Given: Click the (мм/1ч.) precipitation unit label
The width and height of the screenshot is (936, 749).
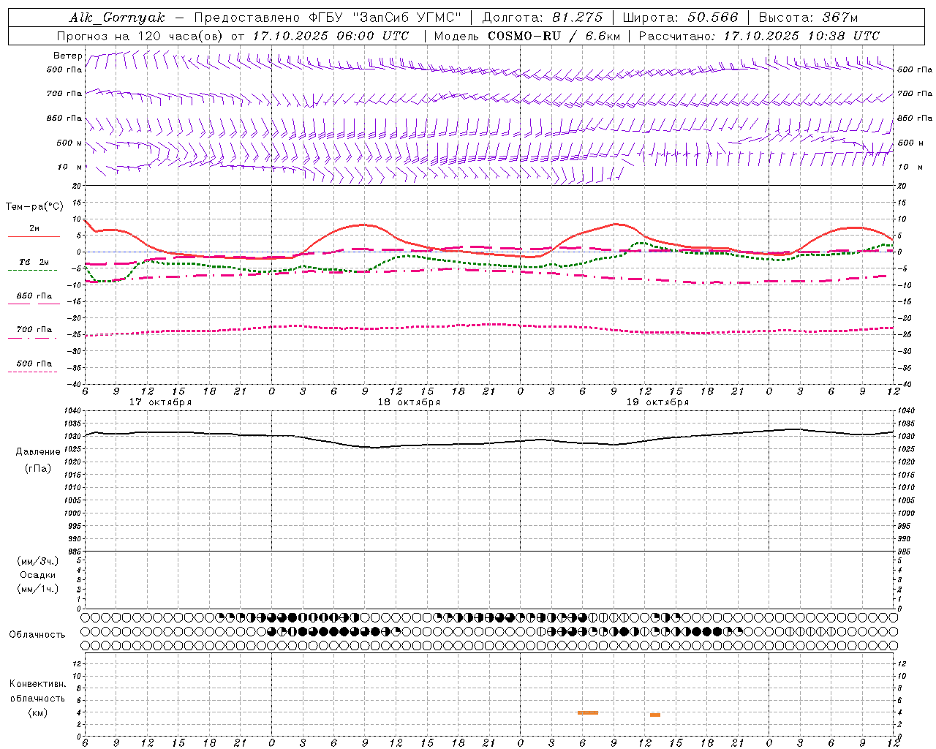Looking at the screenshot, I should click(x=38, y=589).
